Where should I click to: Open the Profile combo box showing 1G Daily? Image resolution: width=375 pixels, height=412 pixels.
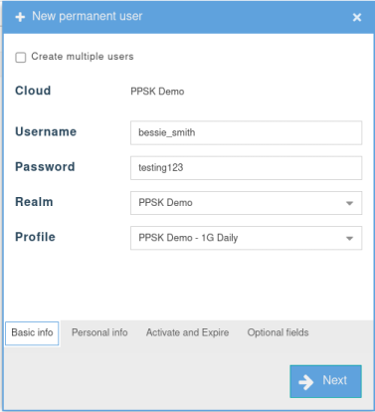[x=246, y=238]
